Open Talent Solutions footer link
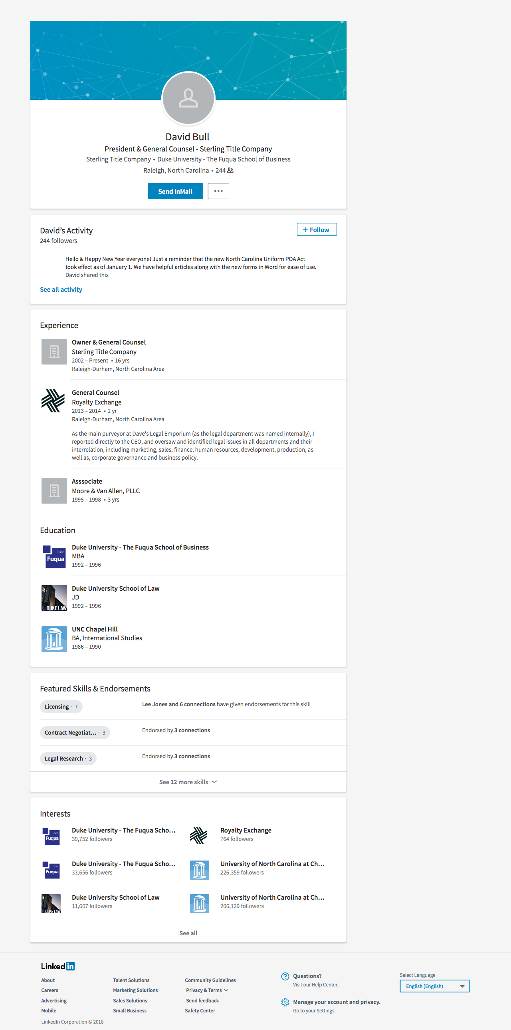Screen dimensions: 511x1030 tap(131, 980)
